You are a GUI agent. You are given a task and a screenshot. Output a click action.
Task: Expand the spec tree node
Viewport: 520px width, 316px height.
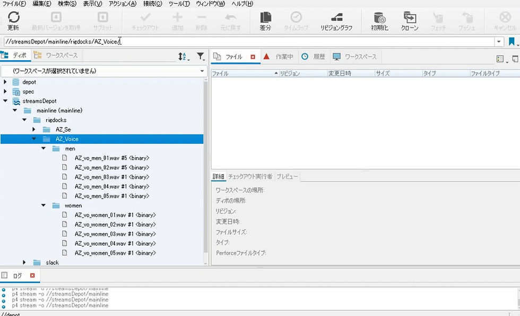5,92
